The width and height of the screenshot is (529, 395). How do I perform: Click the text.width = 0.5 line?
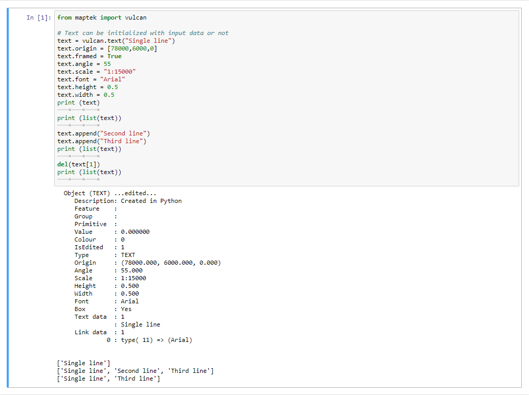[86, 95]
